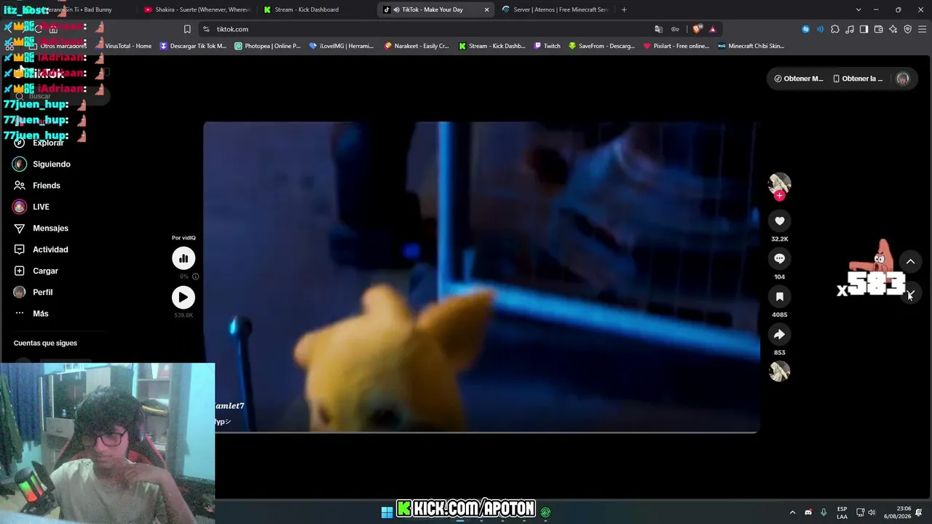Screen dimensions: 932x524
Task: Open the browser hamburger menu
Action: [923, 29]
